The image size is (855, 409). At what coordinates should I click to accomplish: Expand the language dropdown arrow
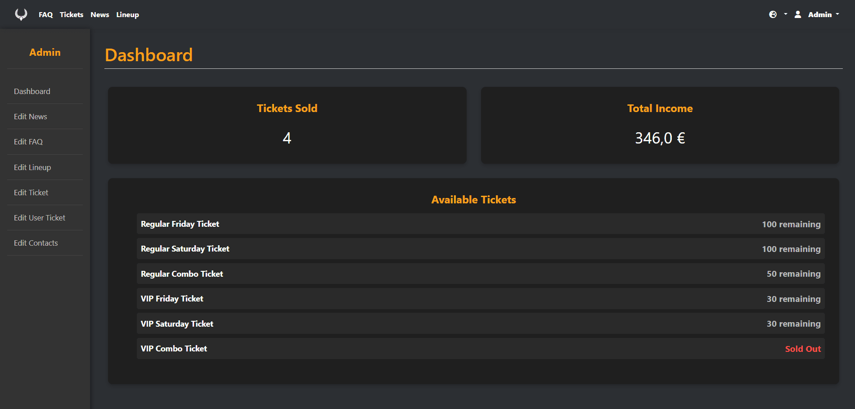click(786, 14)
